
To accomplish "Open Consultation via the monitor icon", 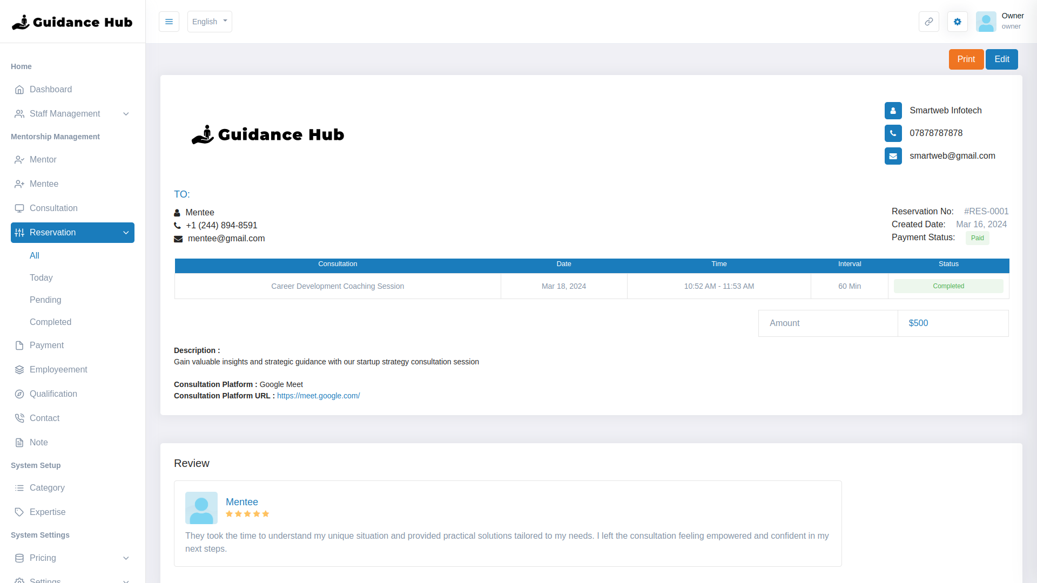I will (19, 208).
